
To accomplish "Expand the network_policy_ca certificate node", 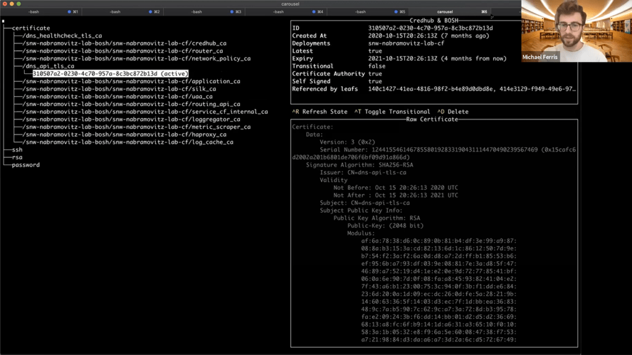I will [x=136, y=59].
